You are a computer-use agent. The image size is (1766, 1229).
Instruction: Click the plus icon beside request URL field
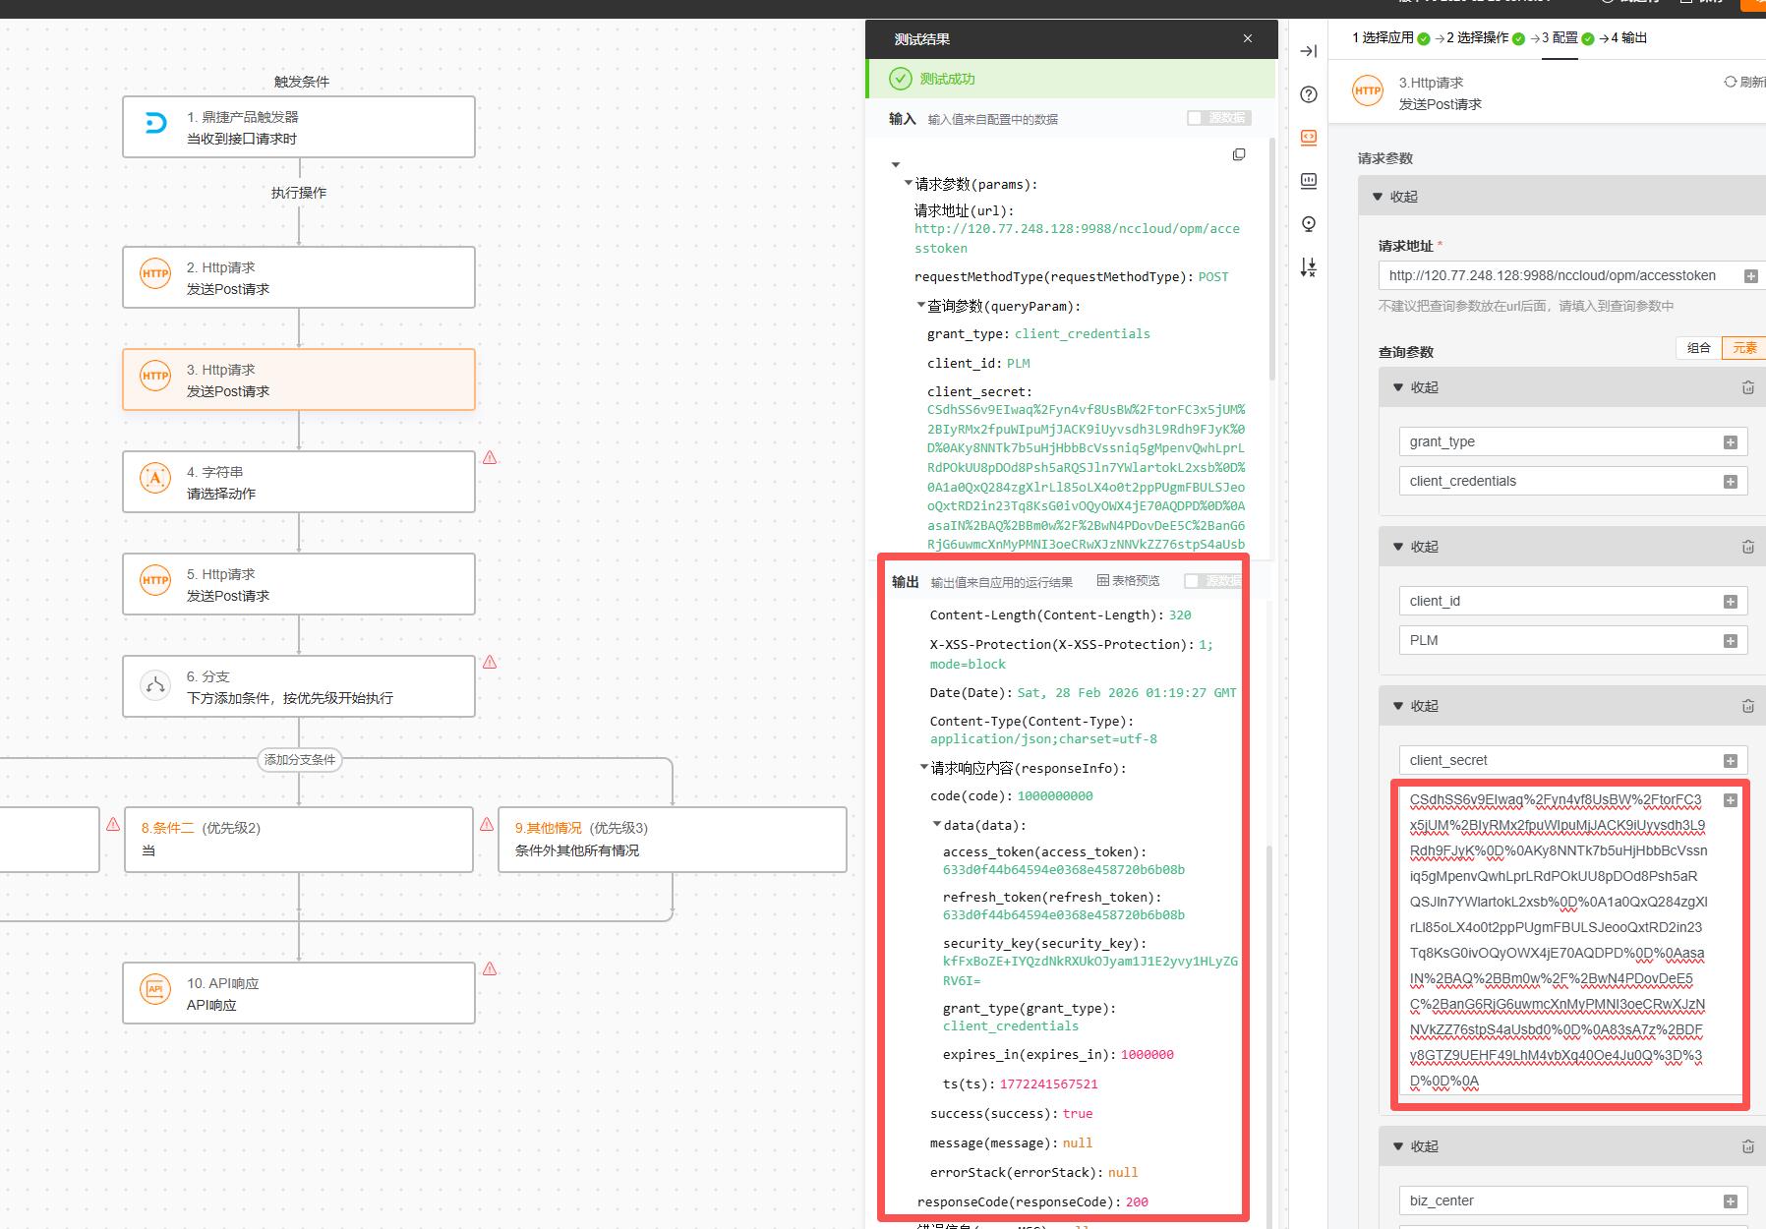click(x=1750, y=276)
